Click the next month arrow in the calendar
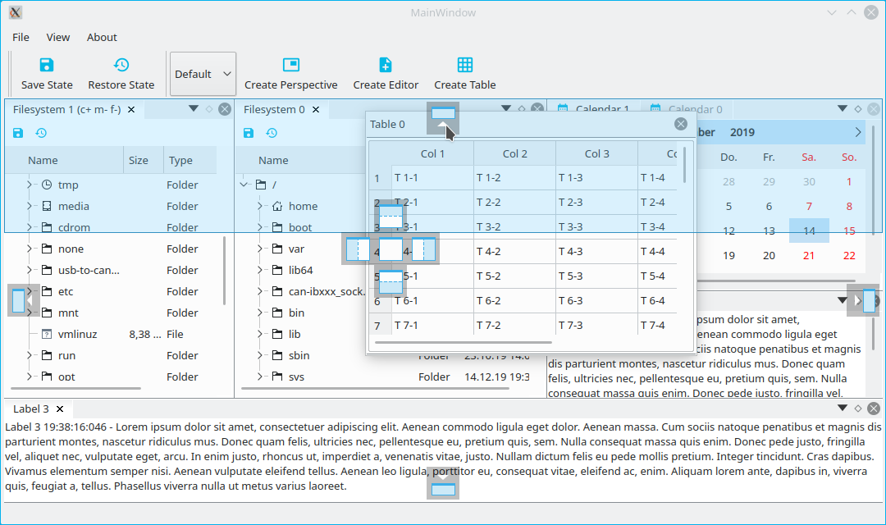This screenshot has width=886, height=525. pyautogui.click(x=858, y=132)
